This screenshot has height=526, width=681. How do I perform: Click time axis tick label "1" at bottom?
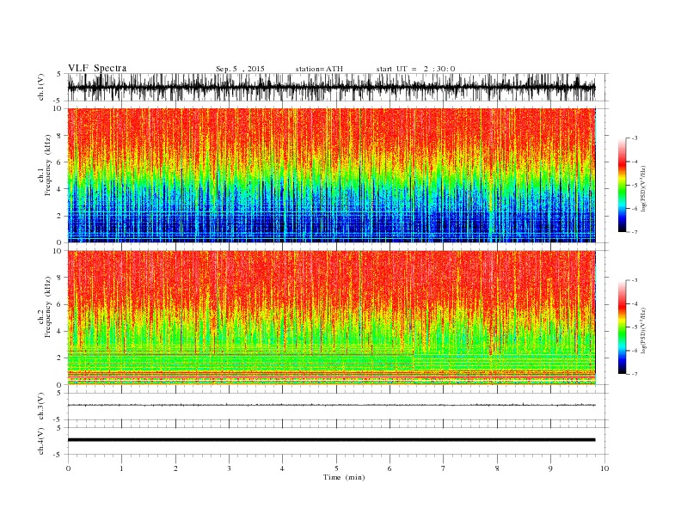tap(121, 468)
